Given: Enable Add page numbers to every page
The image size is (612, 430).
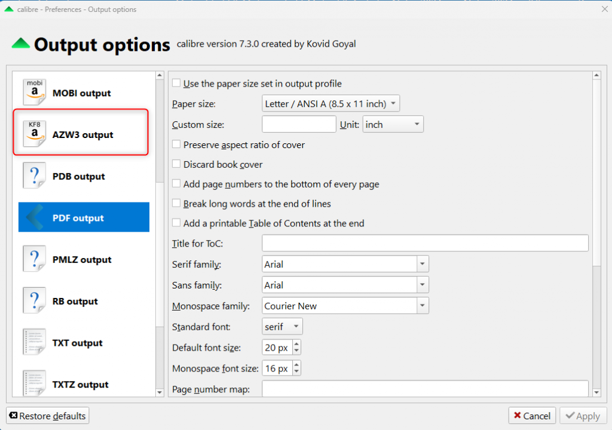Looking at the screenshot, I should point(177,184).
